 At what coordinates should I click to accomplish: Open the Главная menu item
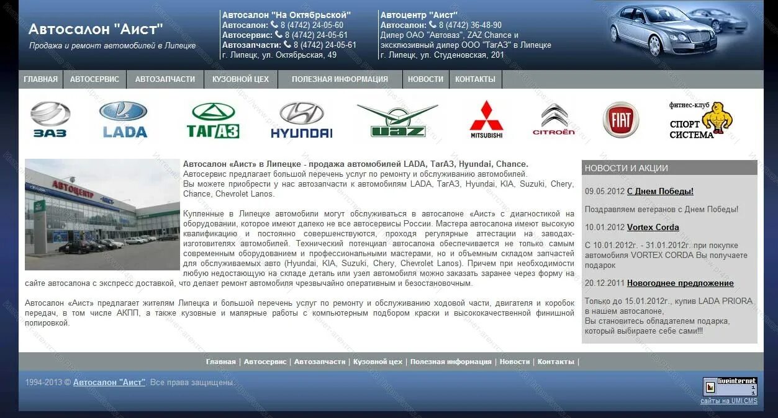(x=41, y=79)
